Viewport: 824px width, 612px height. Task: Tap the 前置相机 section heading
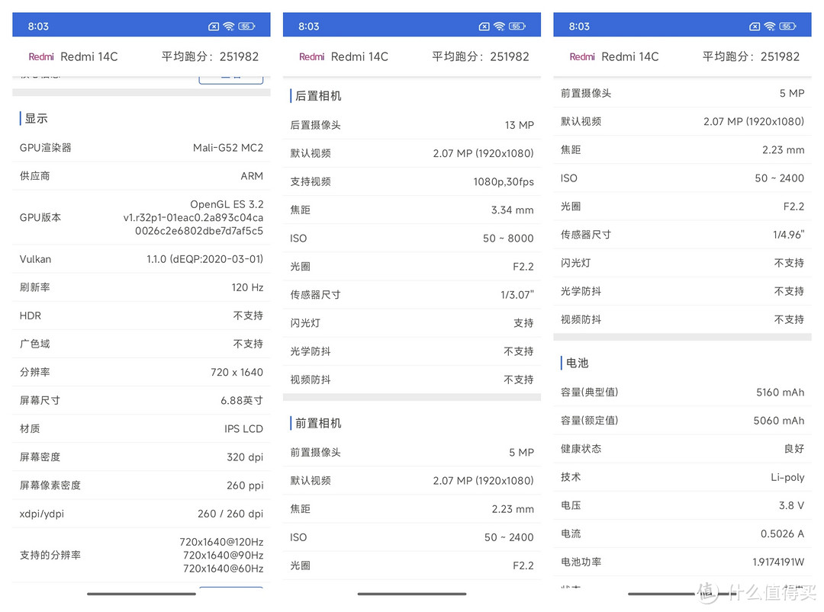[x=318, y=424]
